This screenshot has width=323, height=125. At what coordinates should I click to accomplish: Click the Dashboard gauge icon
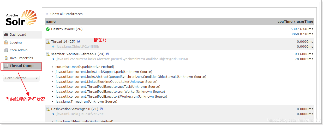pyautogui.click(x=6, y=35)
